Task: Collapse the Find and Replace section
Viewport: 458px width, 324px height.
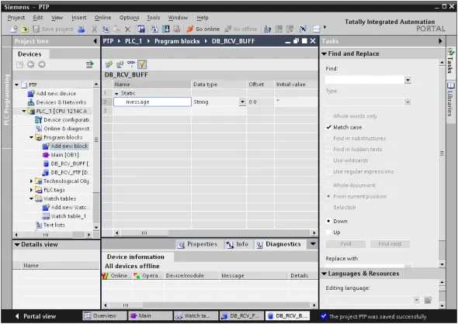Action: pos(324,53)
